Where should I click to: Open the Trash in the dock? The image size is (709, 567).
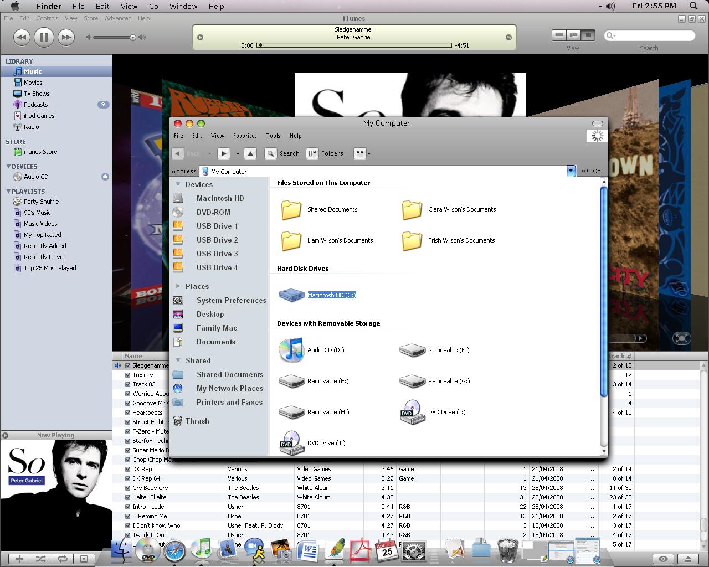tap(507, 550)
